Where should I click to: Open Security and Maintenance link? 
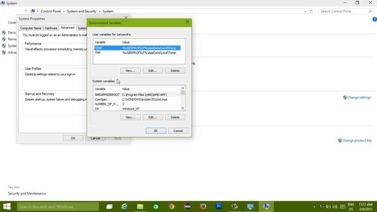[27, 194]
